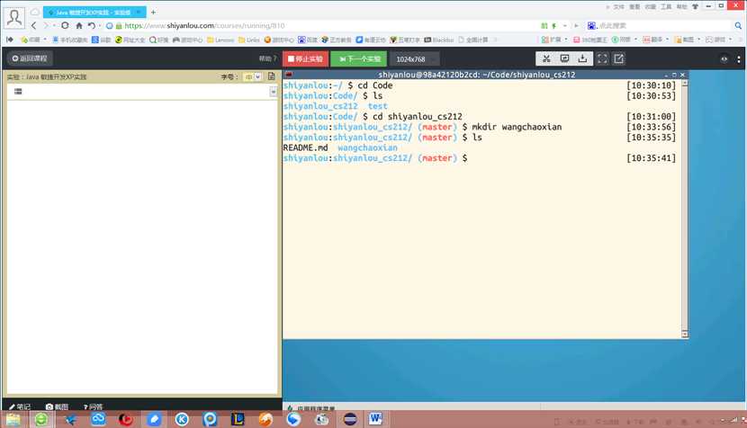
Task: Open the 帮助 browser menu at top
Action: tap(681, 6)
